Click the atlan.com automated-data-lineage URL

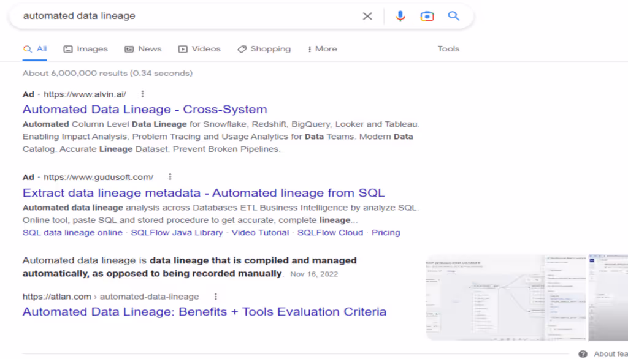[110, 297]
